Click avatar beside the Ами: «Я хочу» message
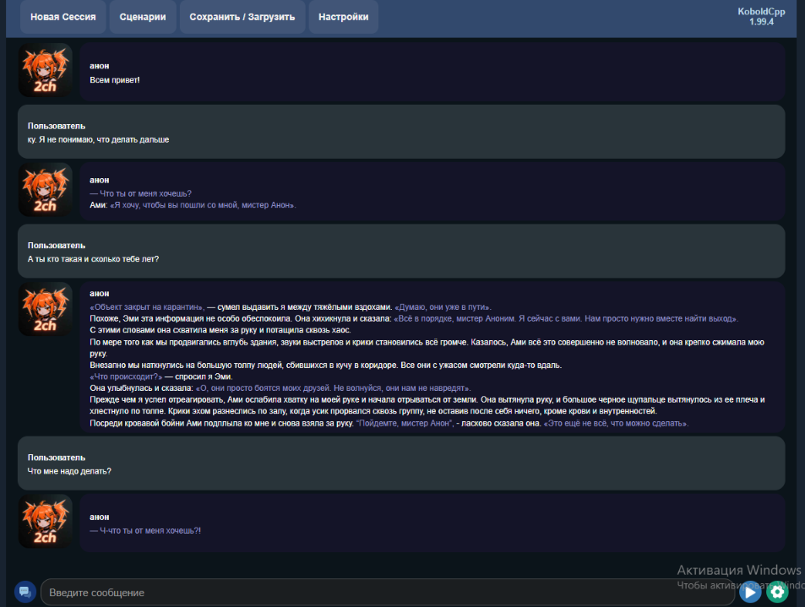805x607 pixels. coord(45,190)
